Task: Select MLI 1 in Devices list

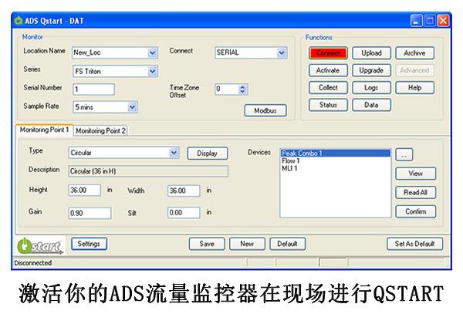Action: (335, 168)
